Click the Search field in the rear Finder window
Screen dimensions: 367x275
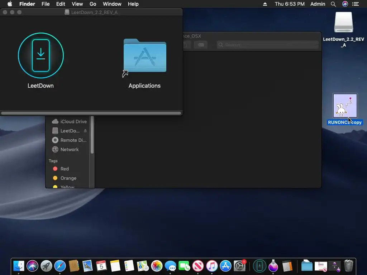(268, 45)
